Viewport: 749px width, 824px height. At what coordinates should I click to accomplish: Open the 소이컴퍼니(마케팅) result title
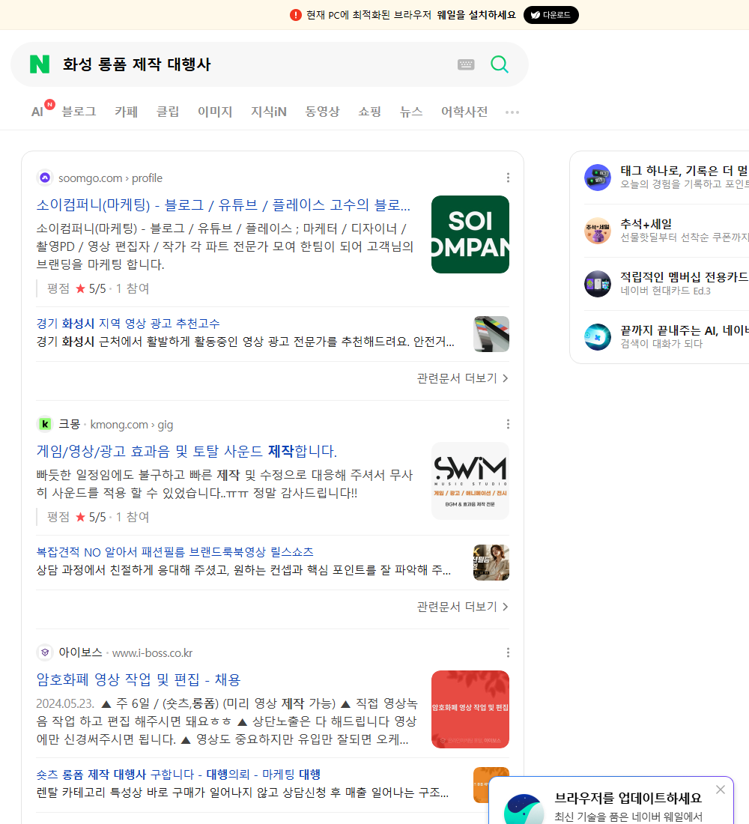point(223,205)
